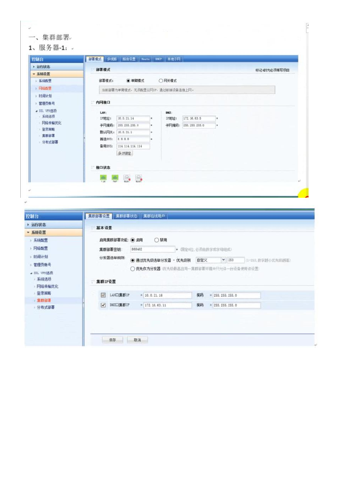This screenshot has width=339, height=479.
Task: Select 单臂模式 deployment mode radio
Action: pos(128,80)
